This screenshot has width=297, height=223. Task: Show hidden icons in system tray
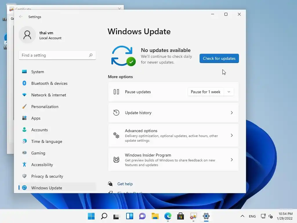(x=242, y=216)
